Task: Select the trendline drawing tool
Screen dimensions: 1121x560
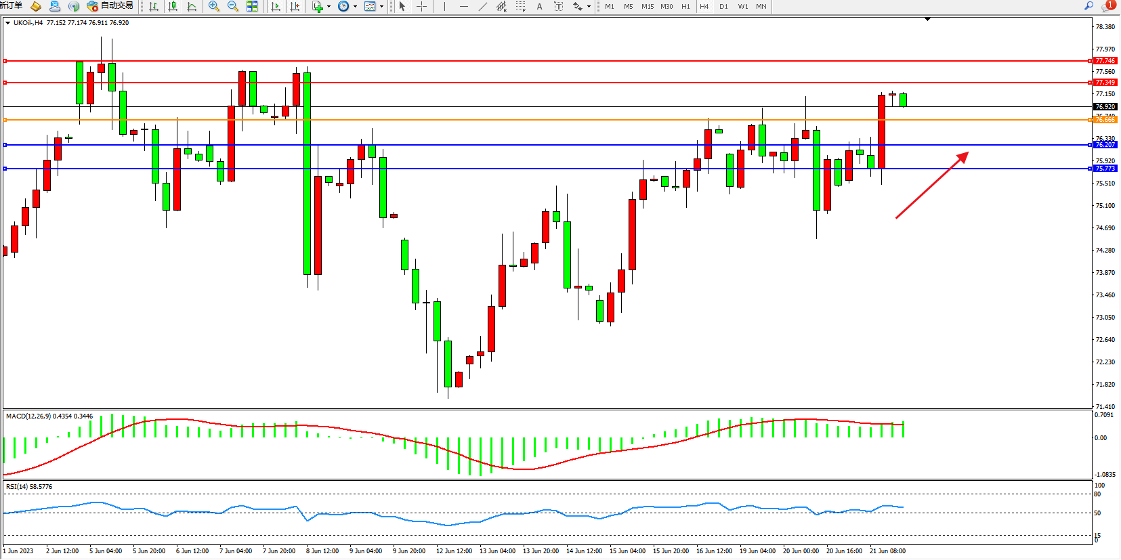Action: (483, 6)
